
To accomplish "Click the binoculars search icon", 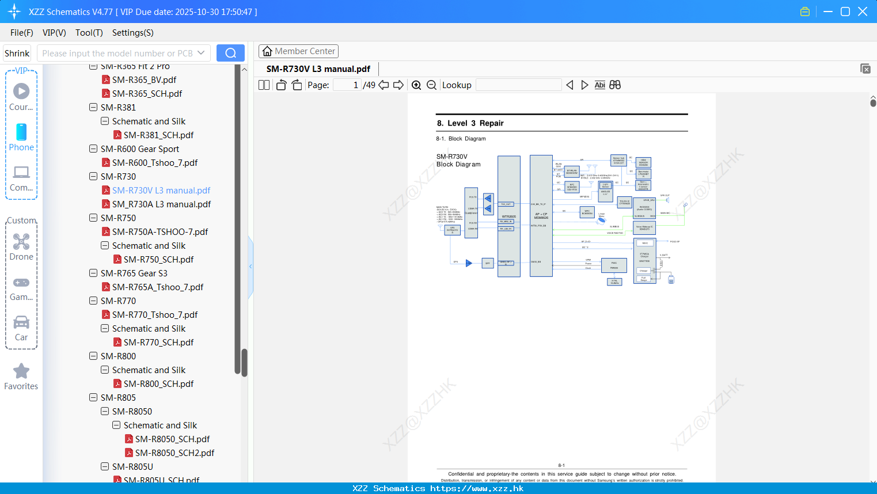I will click(x=615, y=85).
